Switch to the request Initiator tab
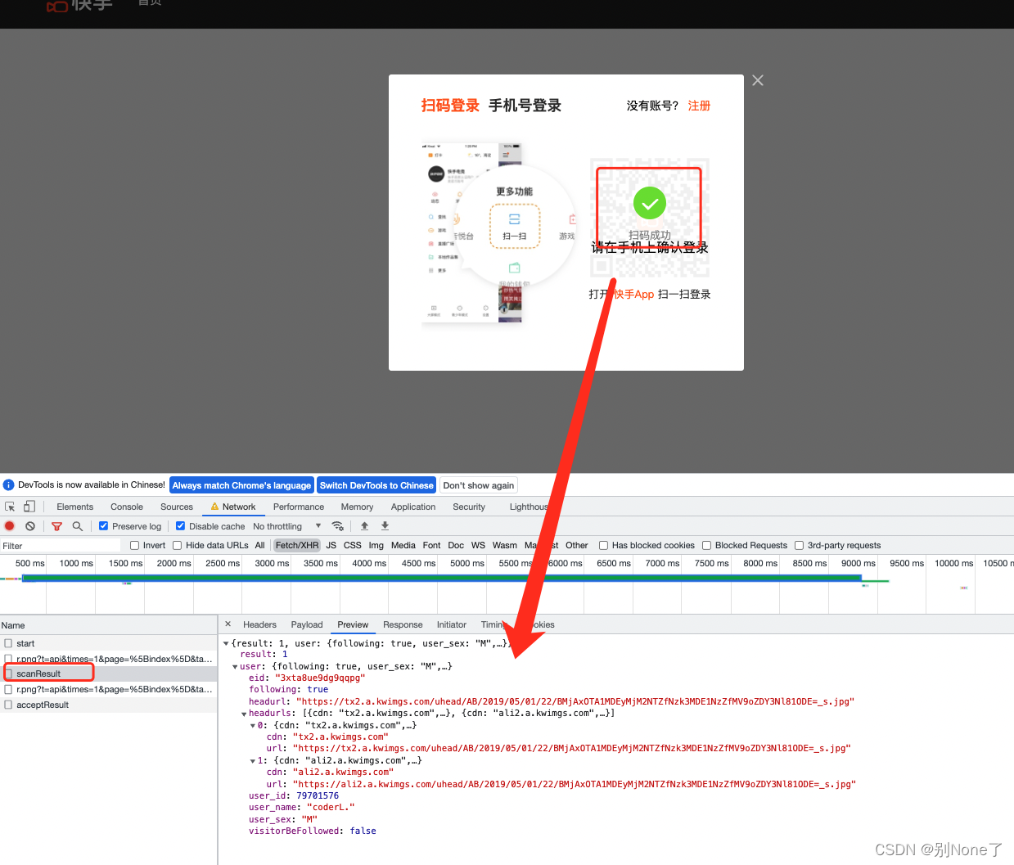Viewport: 1014px width, 865px height. (x=452, y=624)
